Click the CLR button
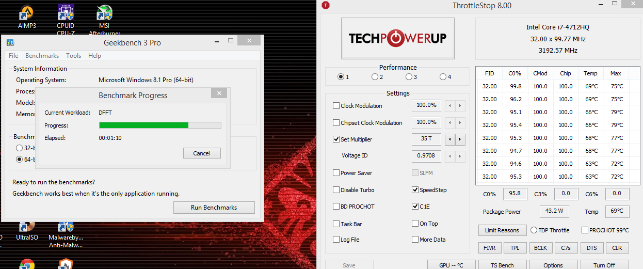 point(617,248)
